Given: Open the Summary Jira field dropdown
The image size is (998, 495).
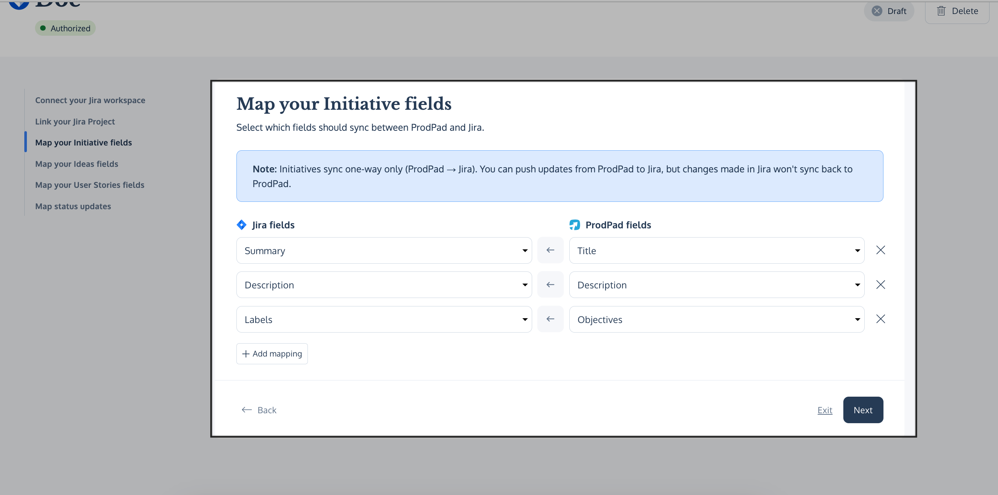Looking at the screenshot, I should click(383, 250).
